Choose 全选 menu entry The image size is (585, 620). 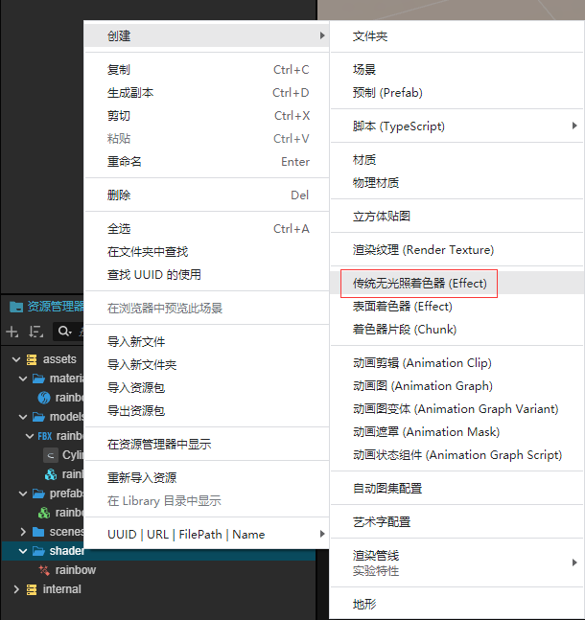206,229
